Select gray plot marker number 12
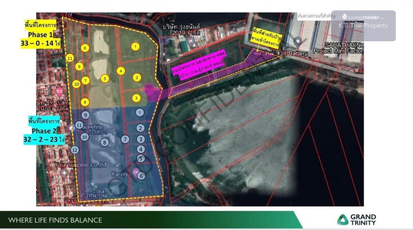Image resolution: width=413 pixels, height=230 pixels. [75, 150]
